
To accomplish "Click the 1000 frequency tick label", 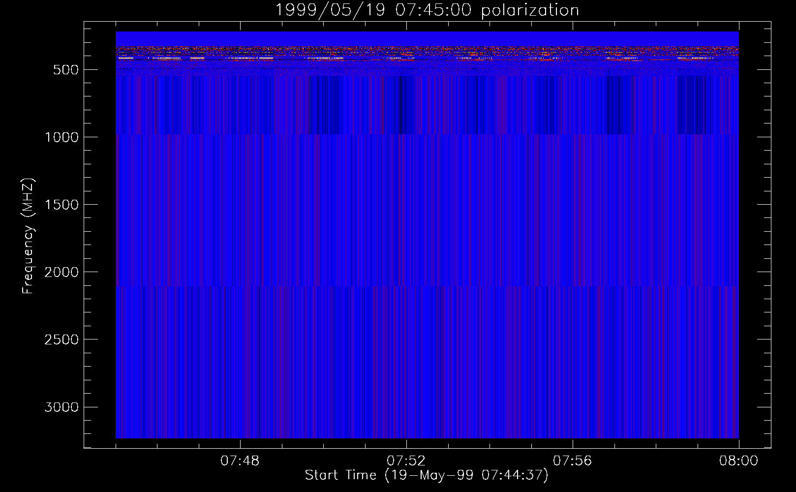I will point(61,137).
